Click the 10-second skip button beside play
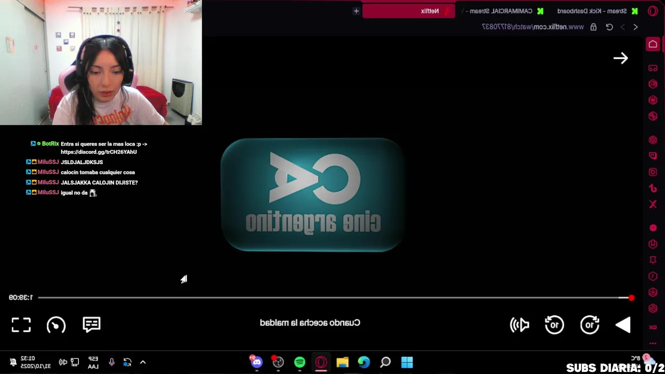 point(590,325)
